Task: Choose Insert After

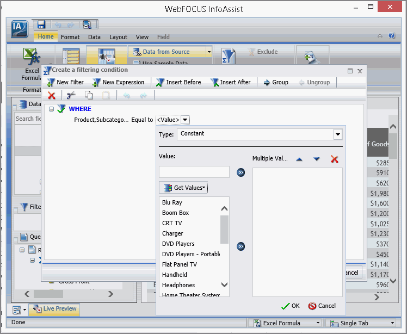Action: [x=231, y=82]
